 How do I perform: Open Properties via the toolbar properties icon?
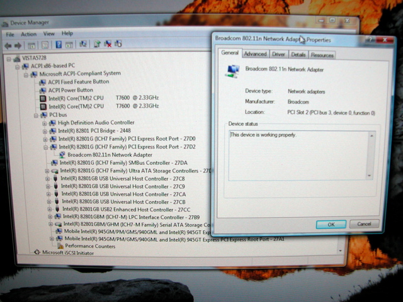pos(45,45)
